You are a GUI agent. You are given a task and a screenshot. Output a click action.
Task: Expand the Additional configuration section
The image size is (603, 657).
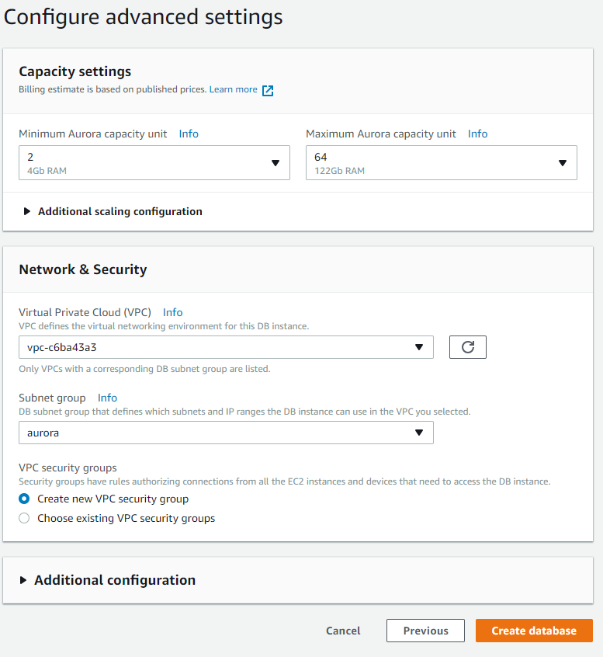pyautogui.click(x=115, y=580)
